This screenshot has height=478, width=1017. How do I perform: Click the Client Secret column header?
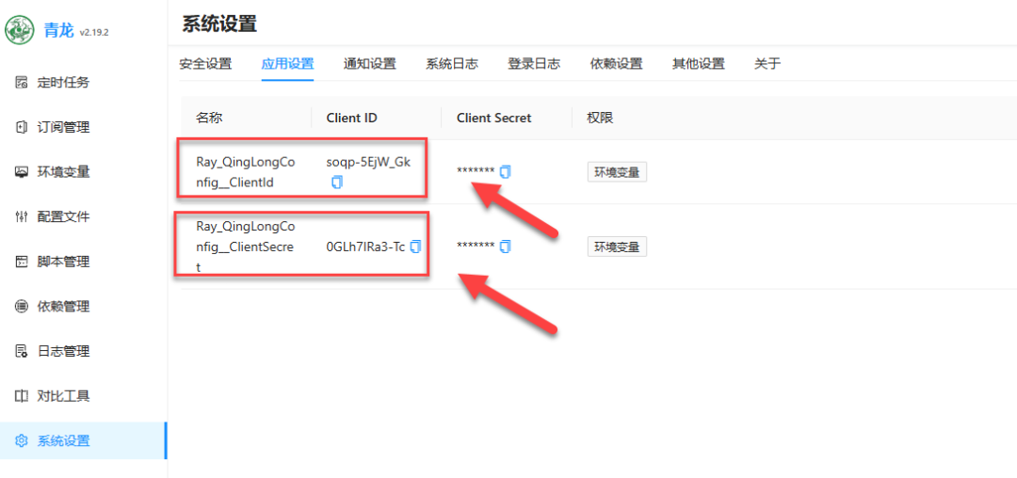(x=494, y=118)
